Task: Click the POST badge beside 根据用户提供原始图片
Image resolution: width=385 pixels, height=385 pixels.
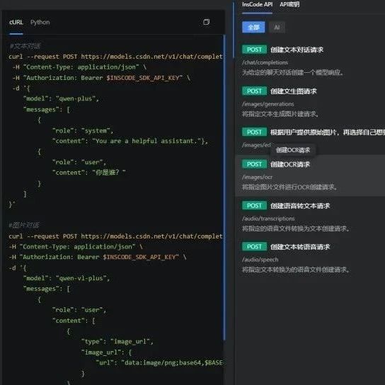Action: click(x=254, y=132)
